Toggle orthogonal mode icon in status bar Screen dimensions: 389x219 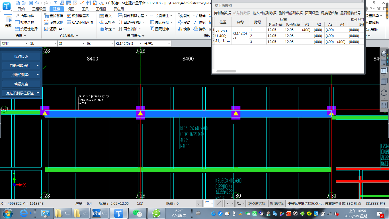pos(199,203)
